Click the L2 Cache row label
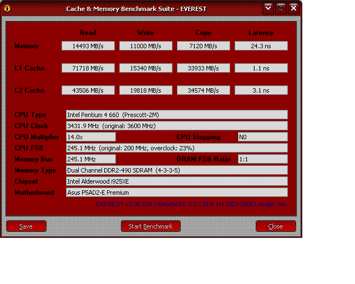The width and height of the screenshot is (355, 284). click(29, 90)
